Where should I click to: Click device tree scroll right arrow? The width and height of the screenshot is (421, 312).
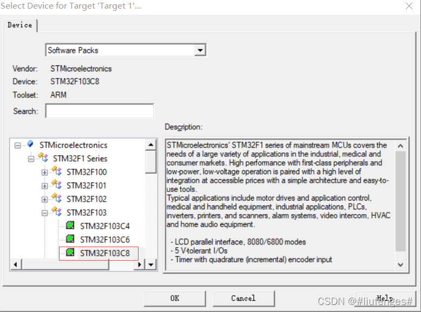(x=140, y=264)
